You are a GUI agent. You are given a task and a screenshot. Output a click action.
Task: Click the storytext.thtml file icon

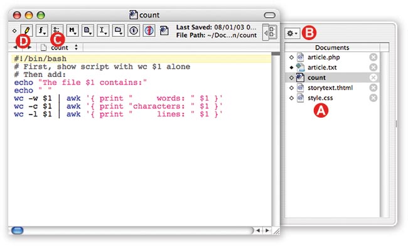[300, 88]
